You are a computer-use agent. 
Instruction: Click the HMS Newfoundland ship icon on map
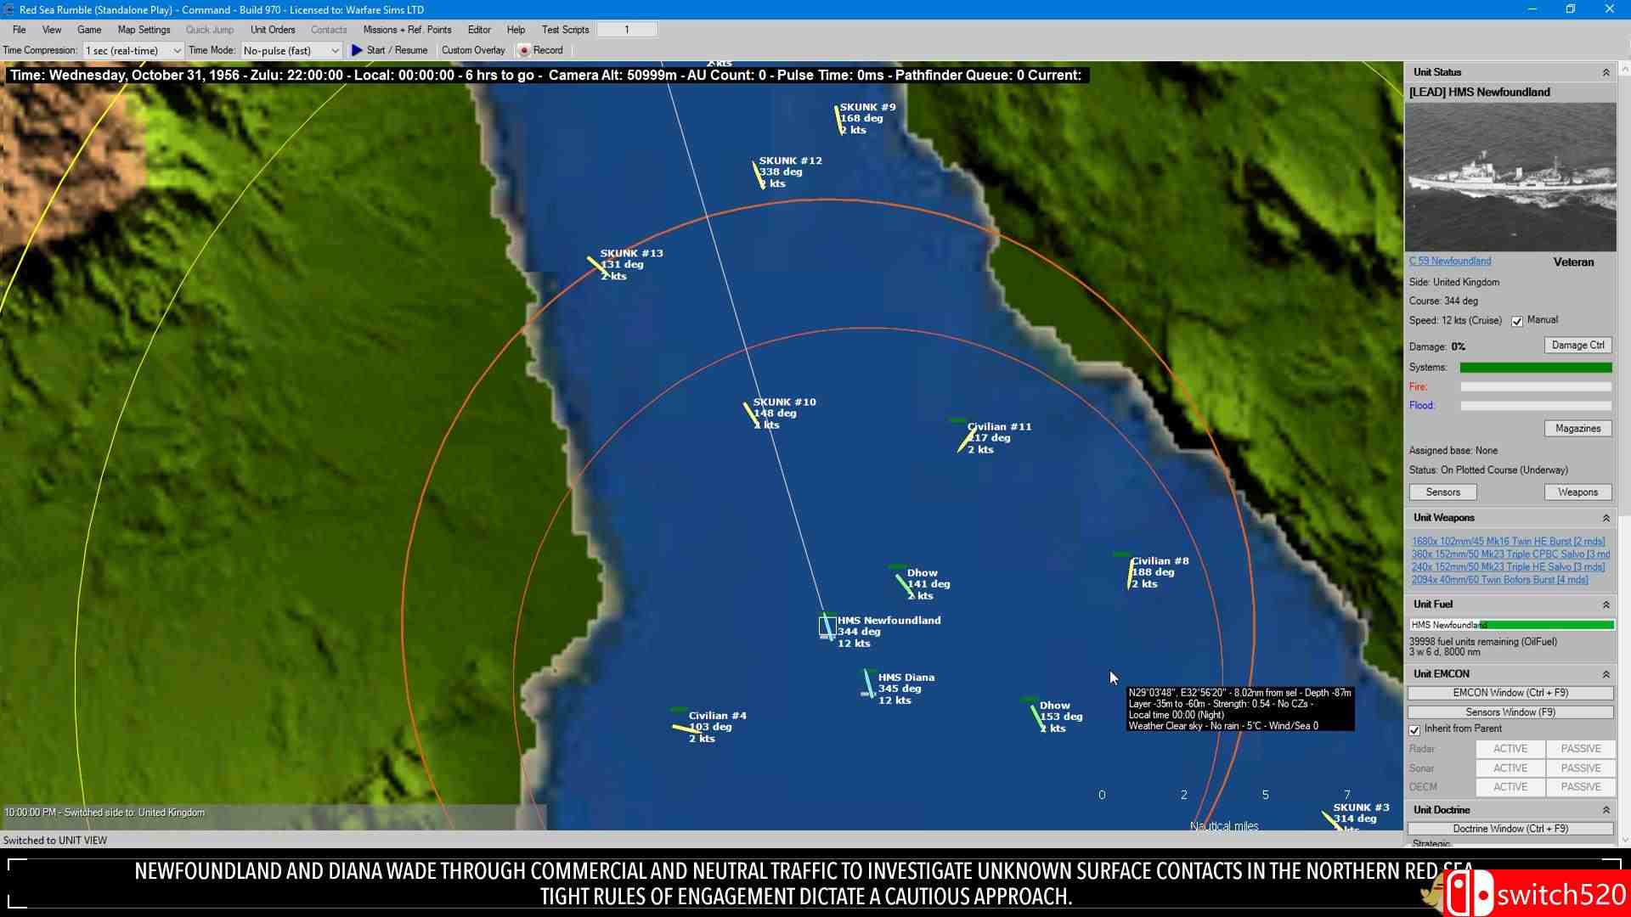click(827, 627)
